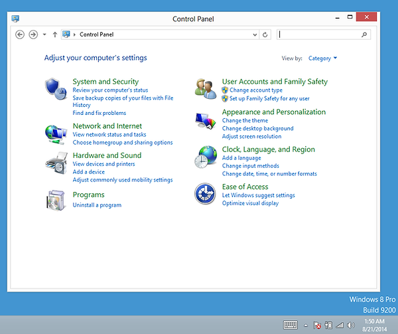The image size is (398, 334).
Task: Open the Clock, Language, and Region globe icon
Action: click(x=206, y=157)
